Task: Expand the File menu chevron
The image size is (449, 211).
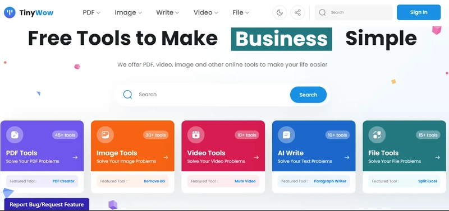Action: (x=247, y=13)
